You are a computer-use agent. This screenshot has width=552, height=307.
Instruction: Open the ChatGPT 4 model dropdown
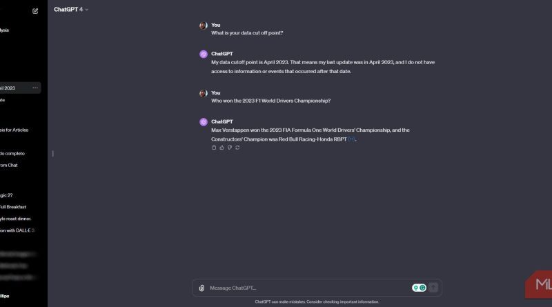71,10
